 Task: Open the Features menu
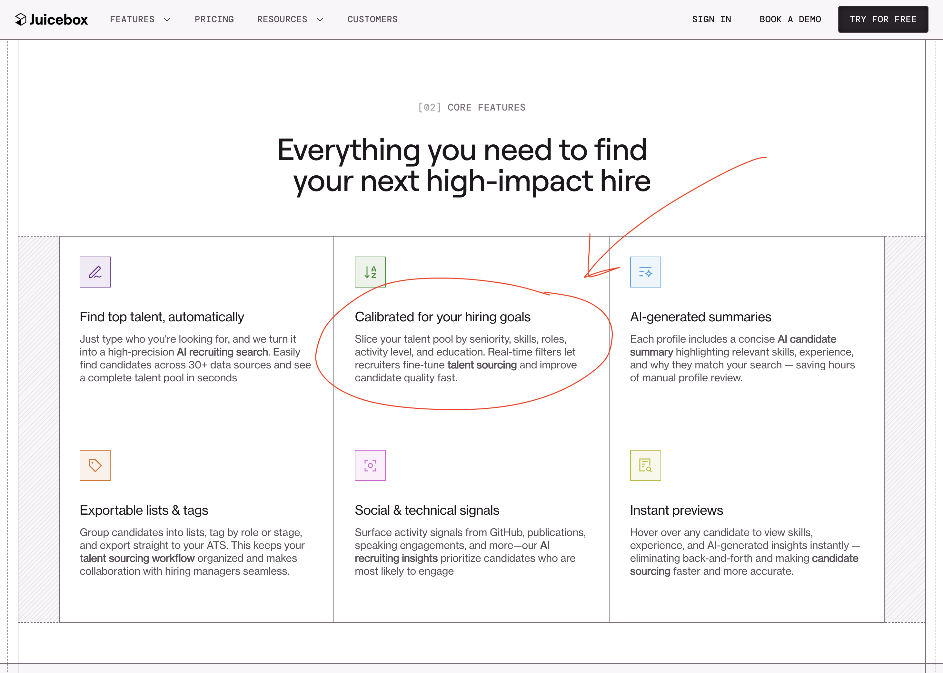(132, 19)
